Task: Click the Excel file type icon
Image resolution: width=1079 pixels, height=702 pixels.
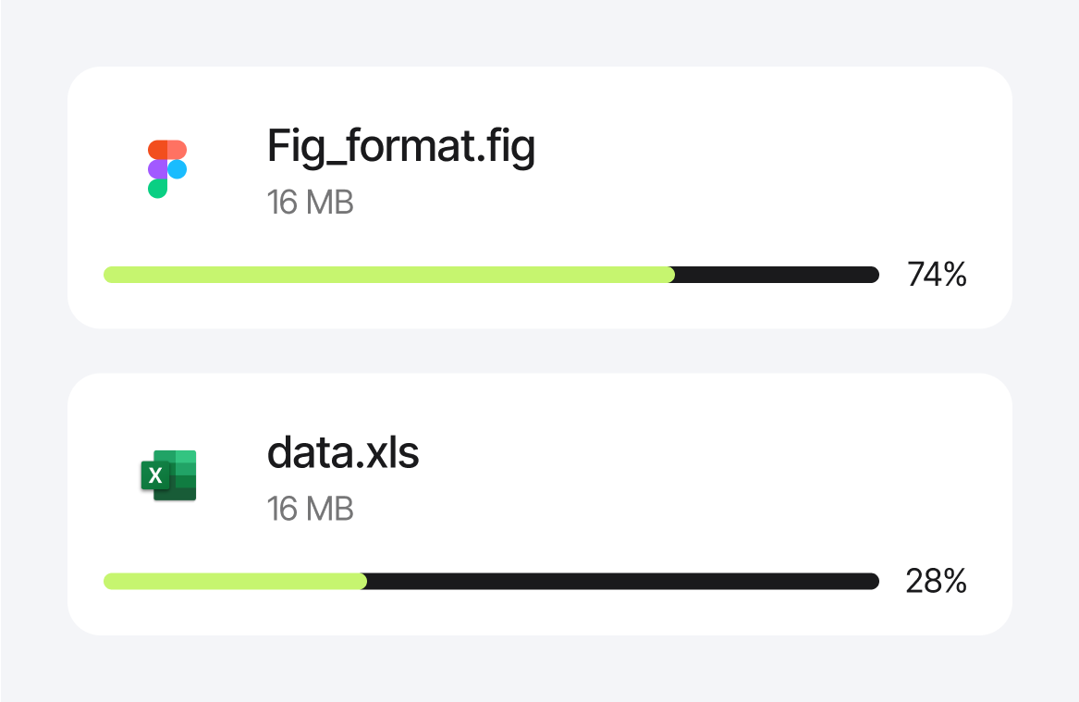Action: pos(167,474)
